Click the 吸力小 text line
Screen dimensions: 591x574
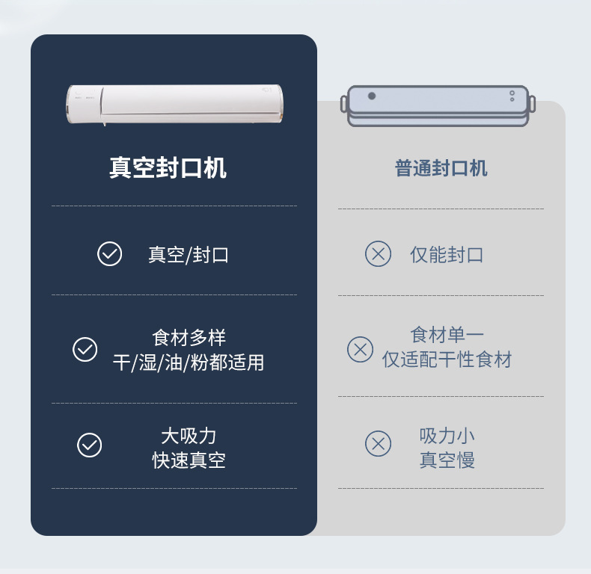(447, 435)
